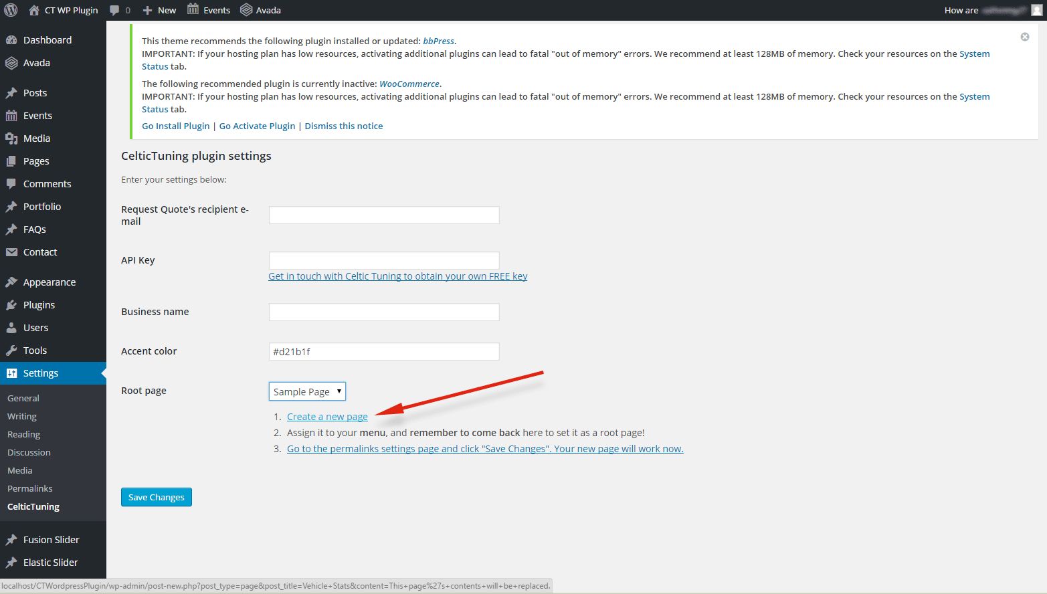The height and width of the screenshot is (594, 1047).
Task: Click the Contact envelope icon in sidebar
Action: click(x=11, y=252)
